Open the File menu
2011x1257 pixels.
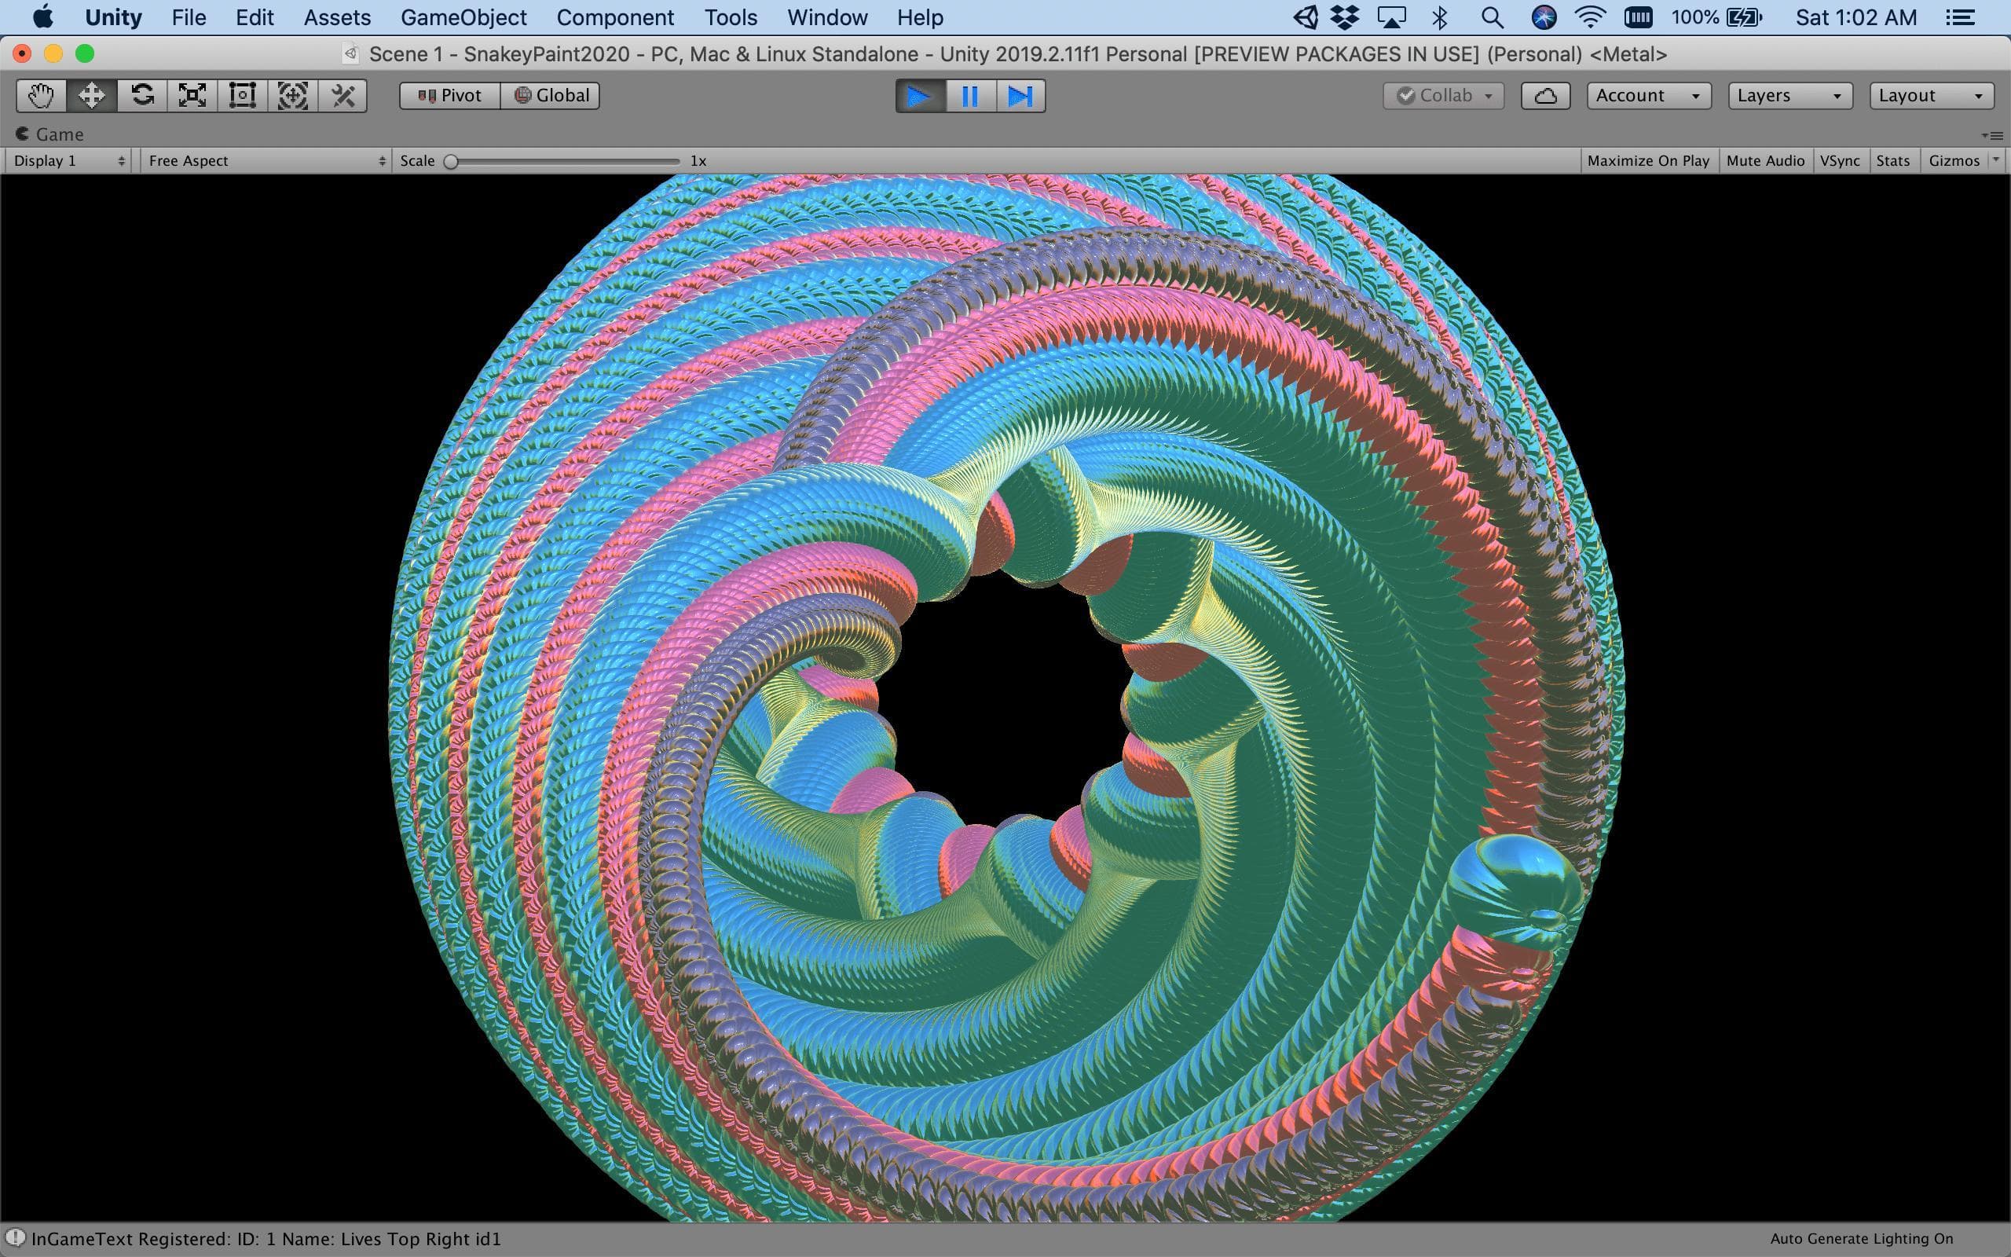point(189,17)
